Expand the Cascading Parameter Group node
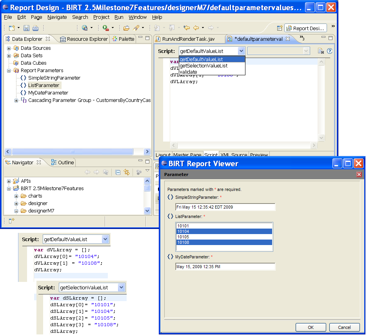 (16, 100)
